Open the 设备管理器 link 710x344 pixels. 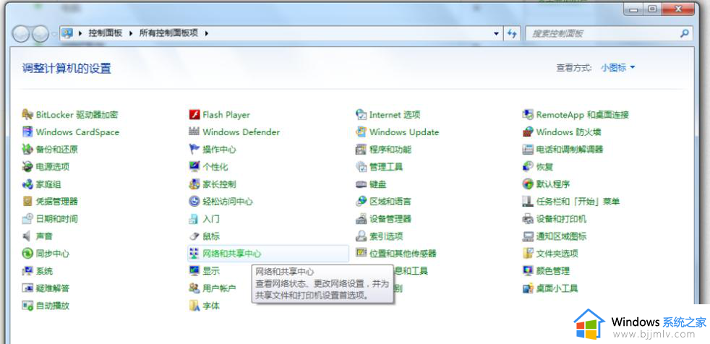pos(390,219)
